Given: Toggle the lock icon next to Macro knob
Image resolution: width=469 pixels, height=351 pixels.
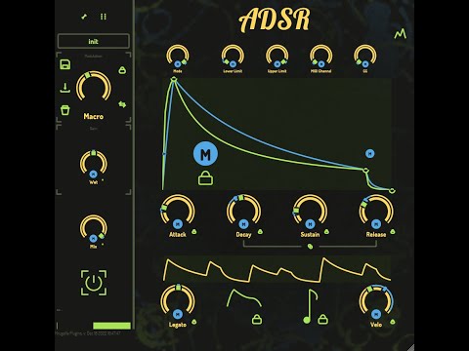Looking at the screenshot, I should pos(122,70).
